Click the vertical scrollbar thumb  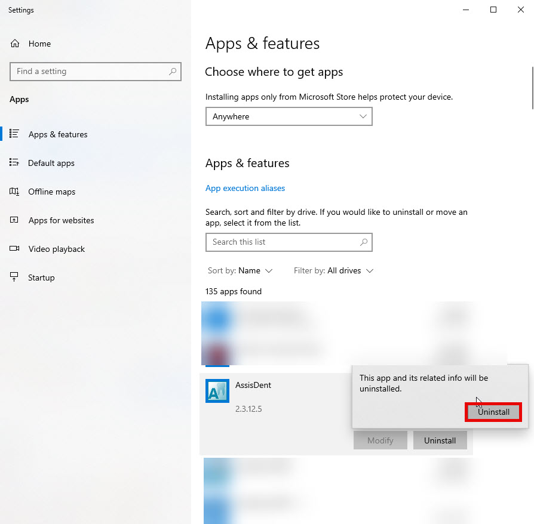(532, 88)
